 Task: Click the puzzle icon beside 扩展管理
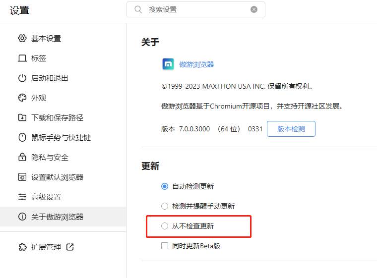click(x=22, y=247)
